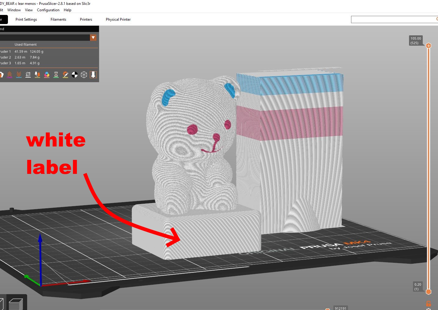Click '1.65 m' Extruder 3 length

[x=20, y=63]
